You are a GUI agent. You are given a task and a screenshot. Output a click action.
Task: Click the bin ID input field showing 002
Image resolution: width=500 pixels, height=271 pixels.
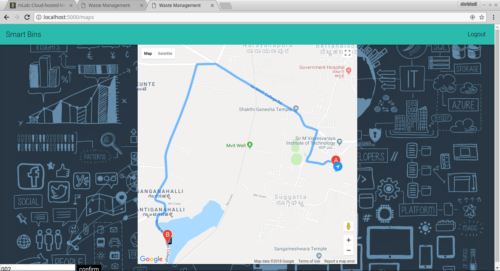[x=37, y=268]
